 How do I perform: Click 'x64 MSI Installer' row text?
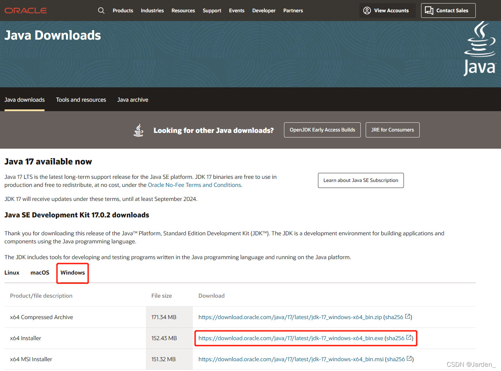pyautogui.click(x=31, y=359)
